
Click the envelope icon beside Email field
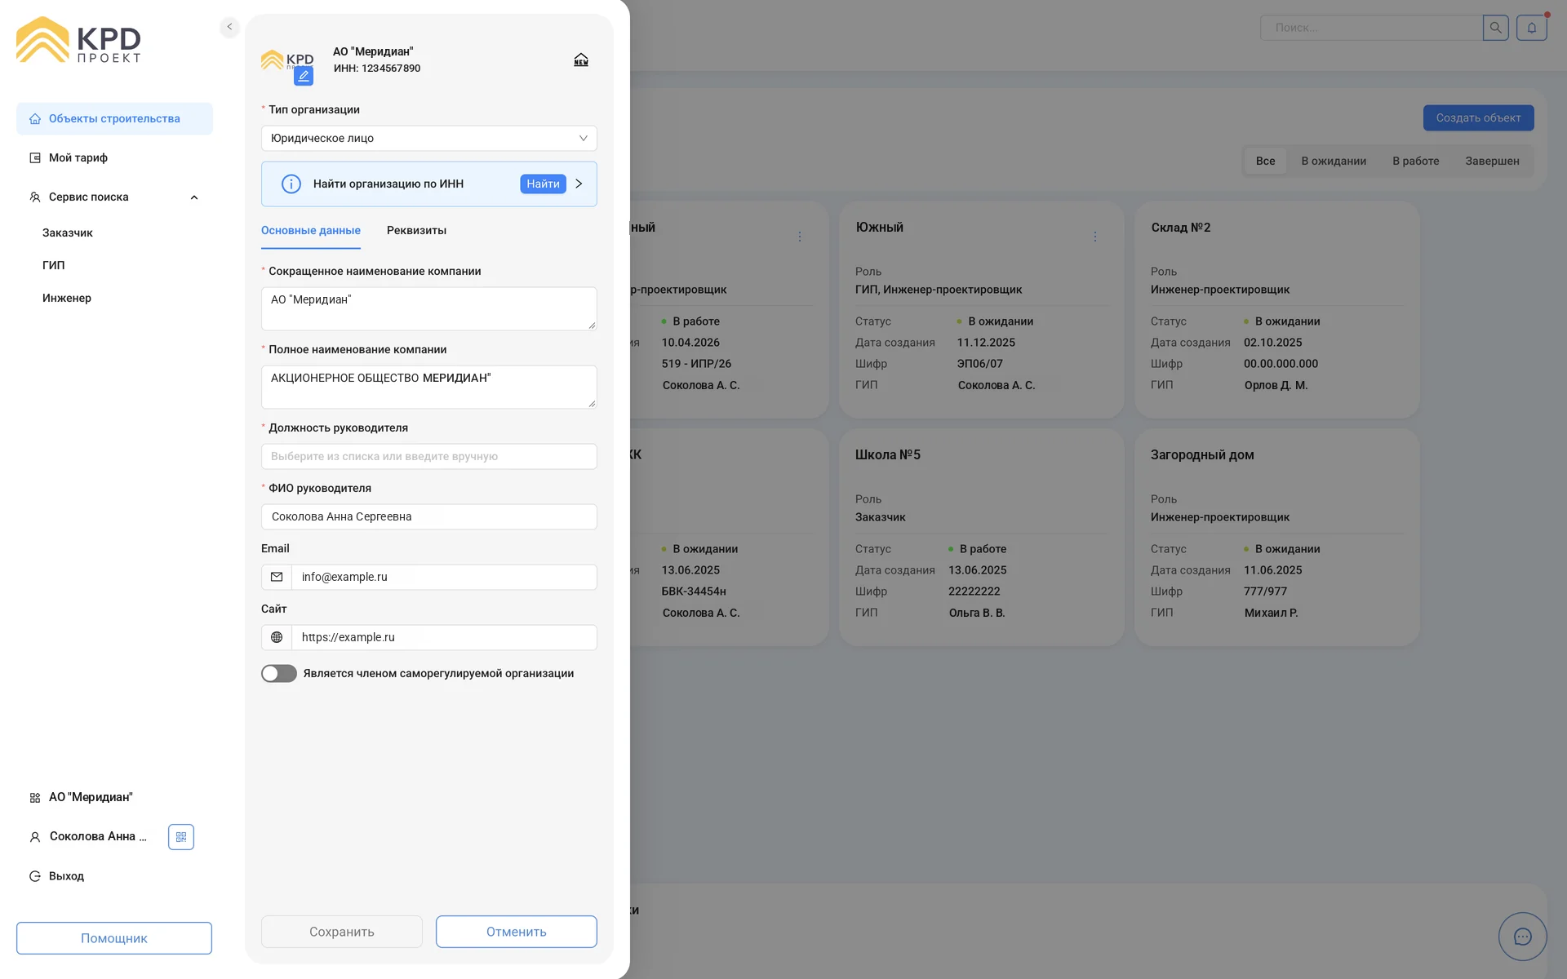277,577
